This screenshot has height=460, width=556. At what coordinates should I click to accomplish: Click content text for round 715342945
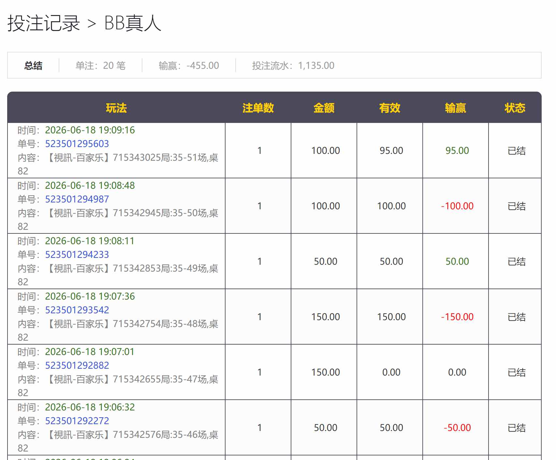(x=118, y=220)
